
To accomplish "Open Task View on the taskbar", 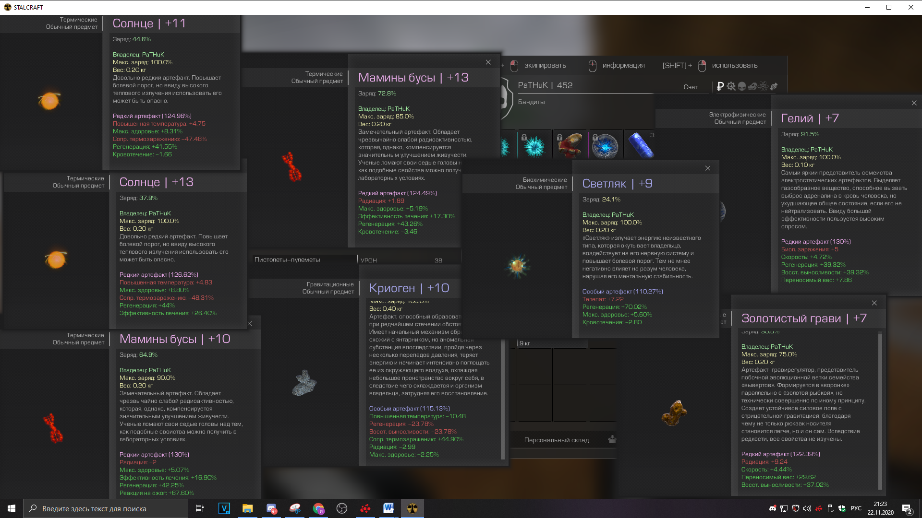I will (x=200, y=508).
